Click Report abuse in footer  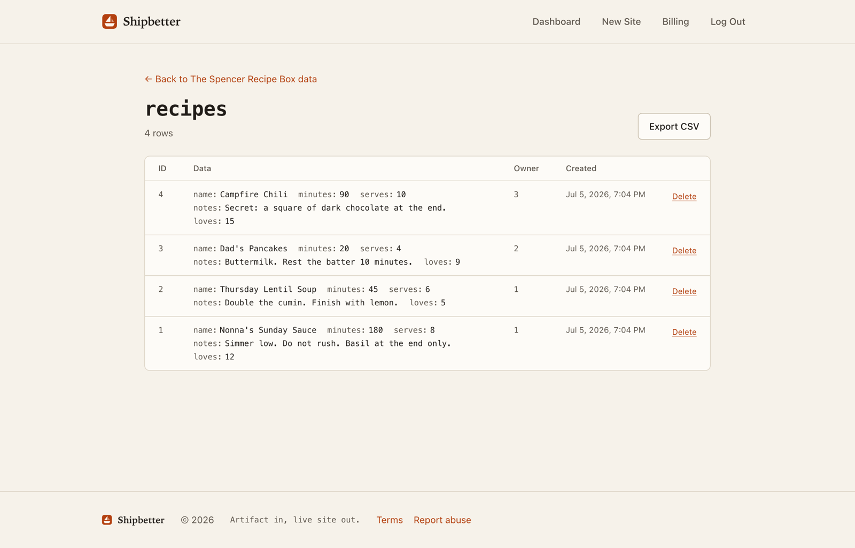[442, 520]
